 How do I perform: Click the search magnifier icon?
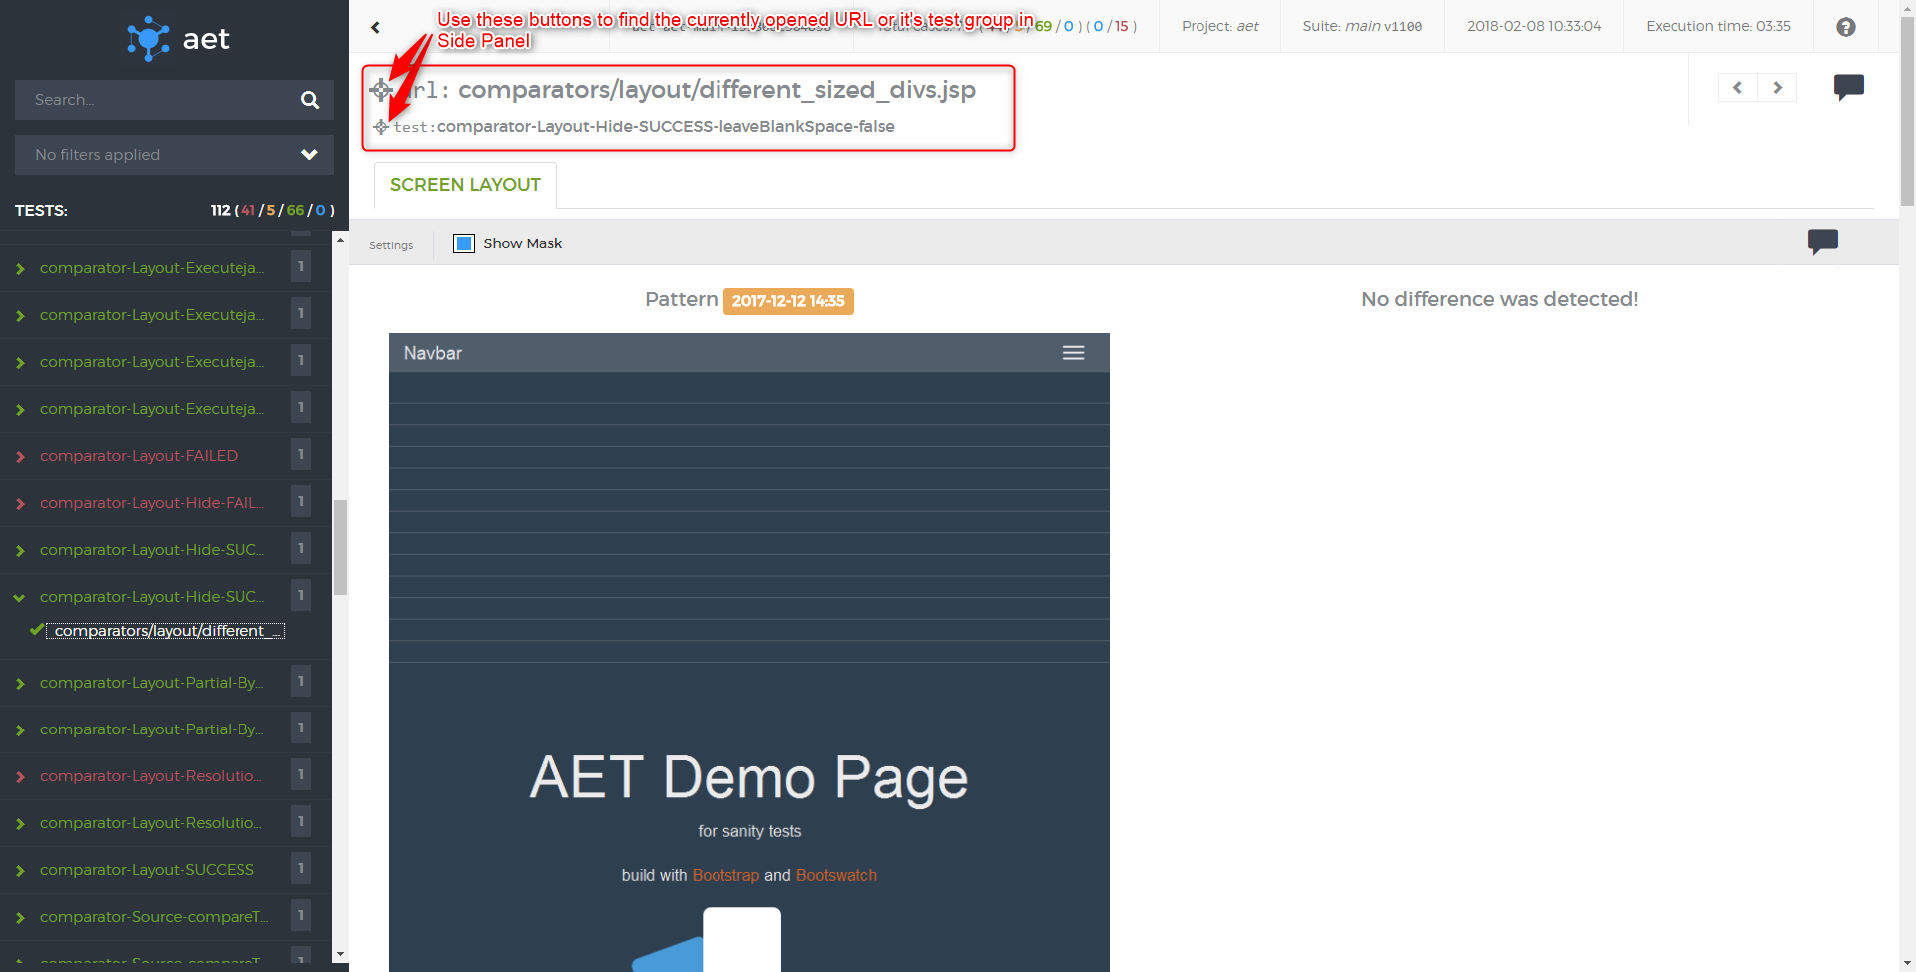[x=309, y=100]
